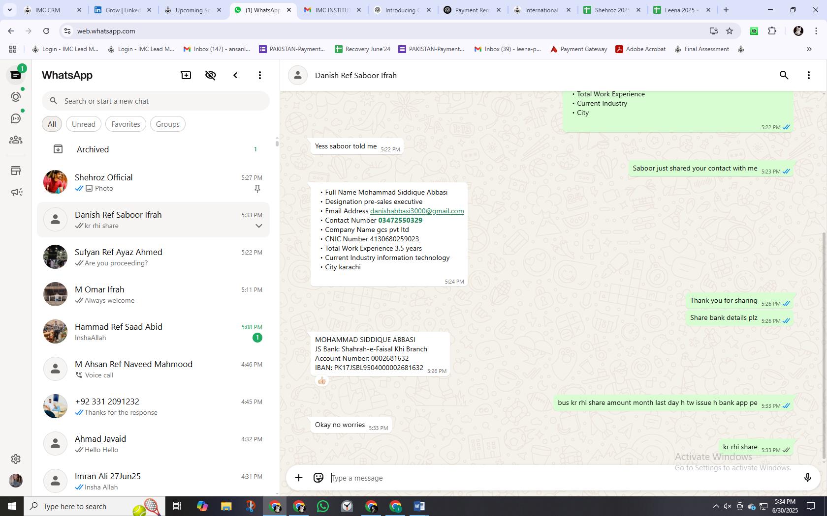The width and height of the screenshot is (827, 516).
Task: Open the emoji and sticker picker
Action: click(x=318, y=478)
